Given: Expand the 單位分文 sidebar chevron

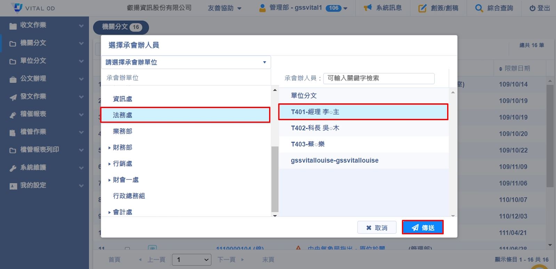Looking at the screenshot, I should tap(81, 61).
